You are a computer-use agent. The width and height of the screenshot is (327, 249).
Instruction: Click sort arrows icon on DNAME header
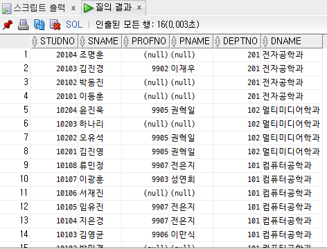tap(265, 41)
